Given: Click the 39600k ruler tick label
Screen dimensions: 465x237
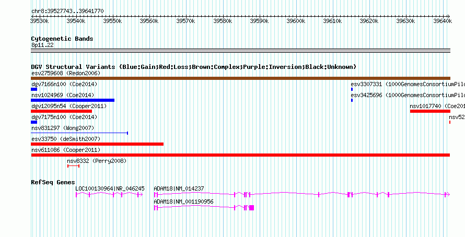Looking at the screenshot, I should (x=296, y=21).
